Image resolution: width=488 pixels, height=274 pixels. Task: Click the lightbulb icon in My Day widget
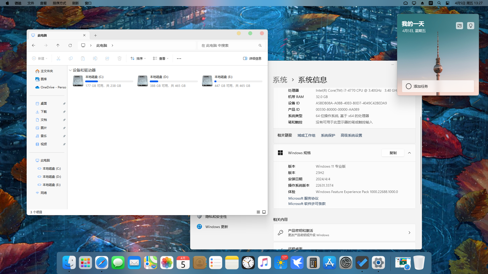point(470,26)
